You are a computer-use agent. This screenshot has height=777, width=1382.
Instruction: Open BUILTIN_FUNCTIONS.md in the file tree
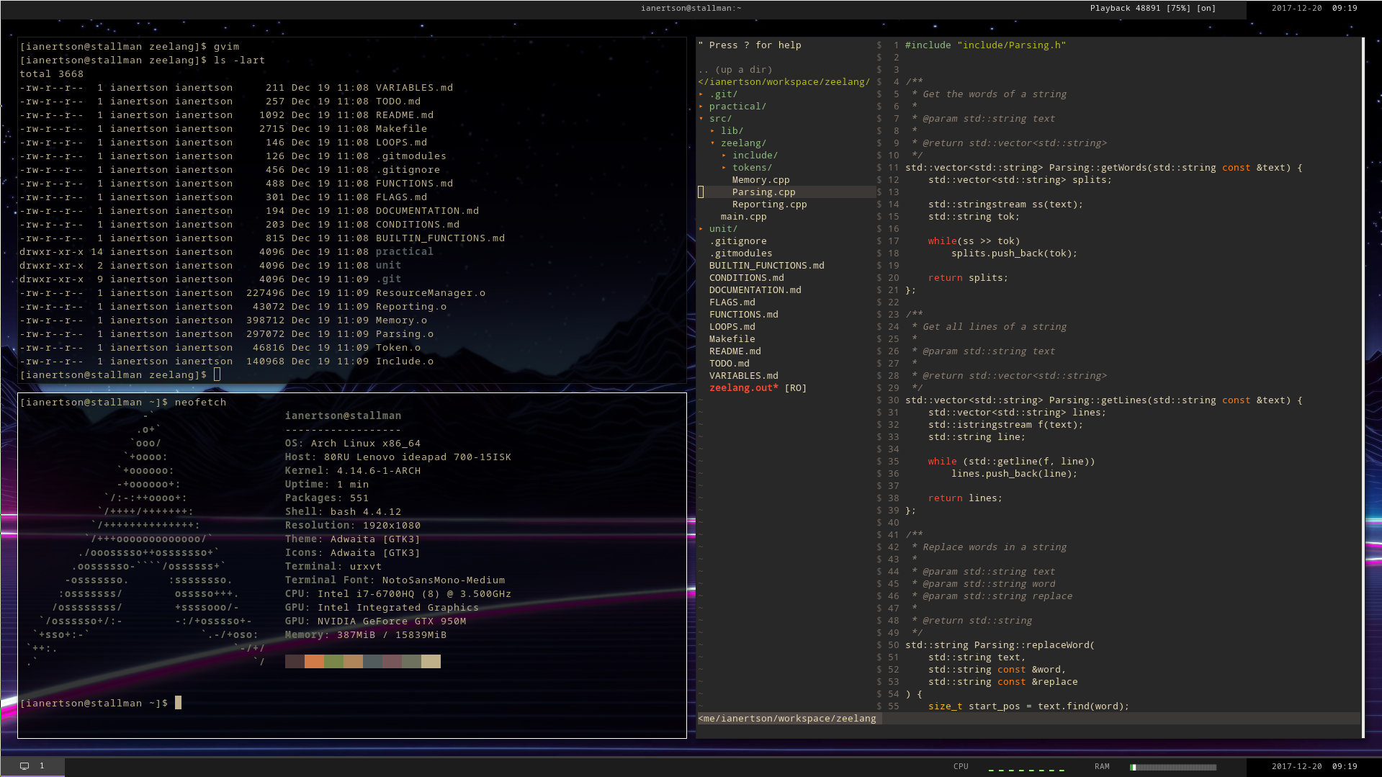pos(766,266)
